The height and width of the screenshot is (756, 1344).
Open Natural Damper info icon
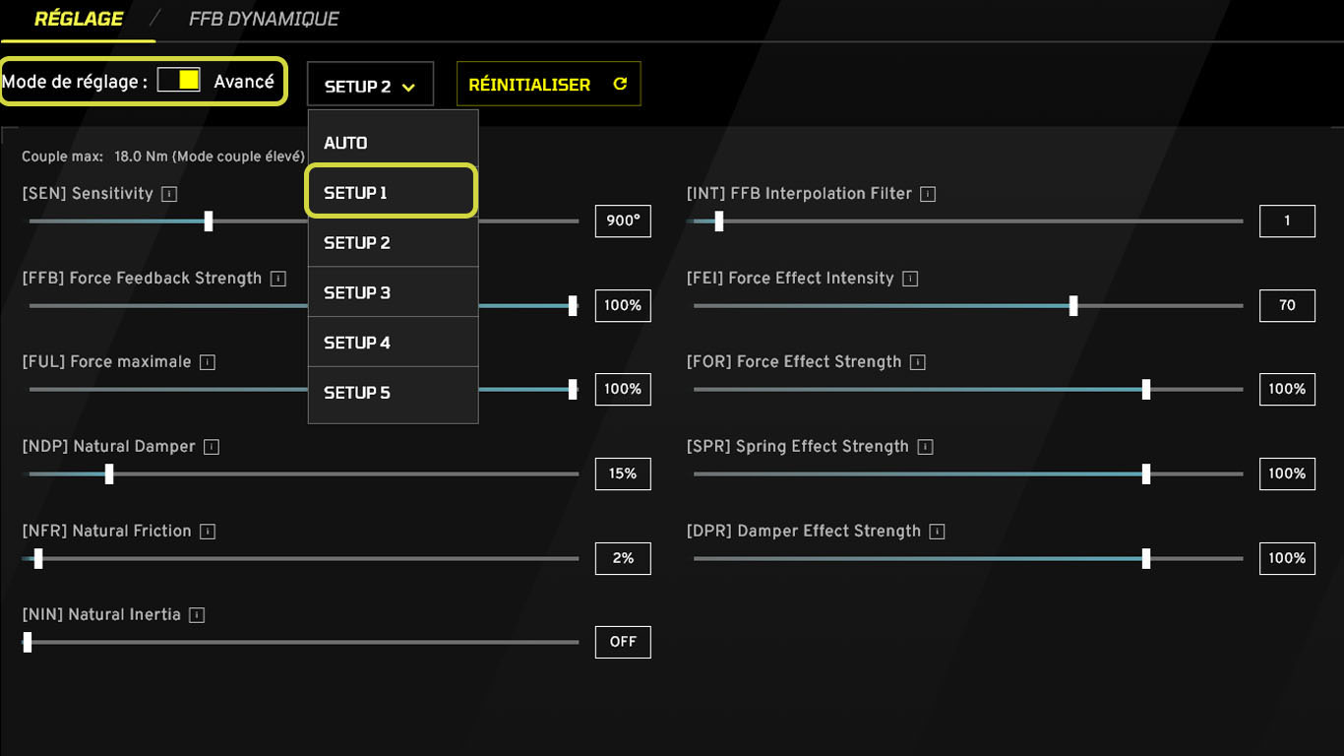pos(212,447)
